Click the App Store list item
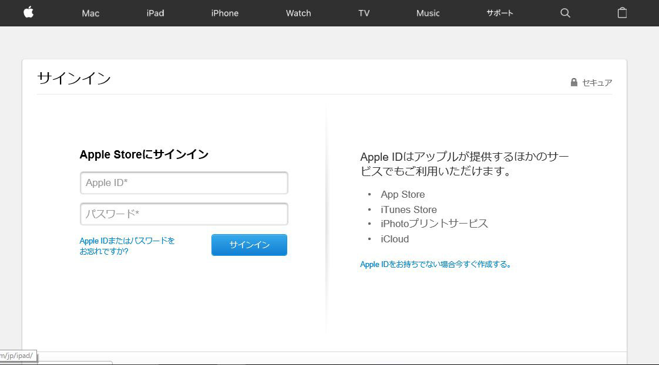The width and height of the screenshot is (659, 365). 403,194
